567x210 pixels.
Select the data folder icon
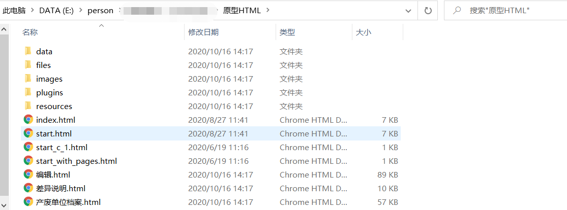[x=28, y=51]
